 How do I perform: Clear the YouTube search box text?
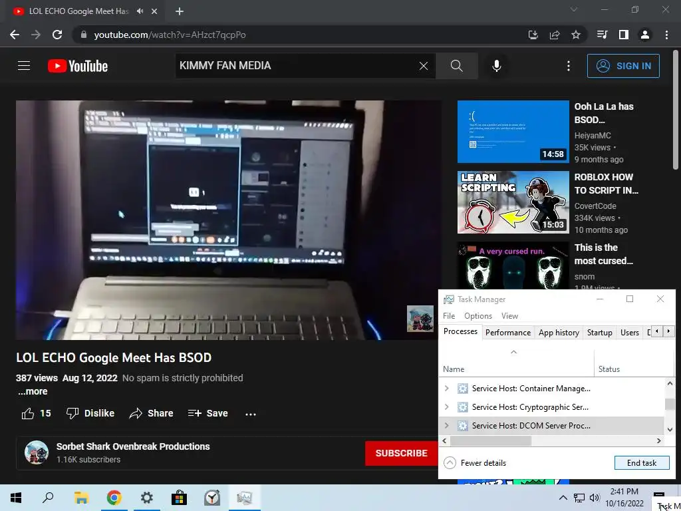[424, 66]
